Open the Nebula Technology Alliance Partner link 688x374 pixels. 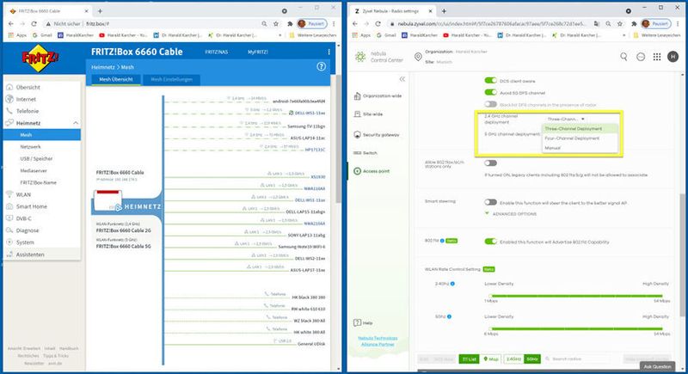point(378,341)
